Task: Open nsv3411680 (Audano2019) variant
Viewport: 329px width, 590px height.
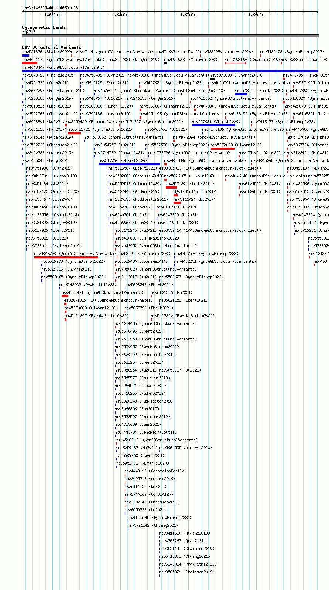Action: point(184,533)
